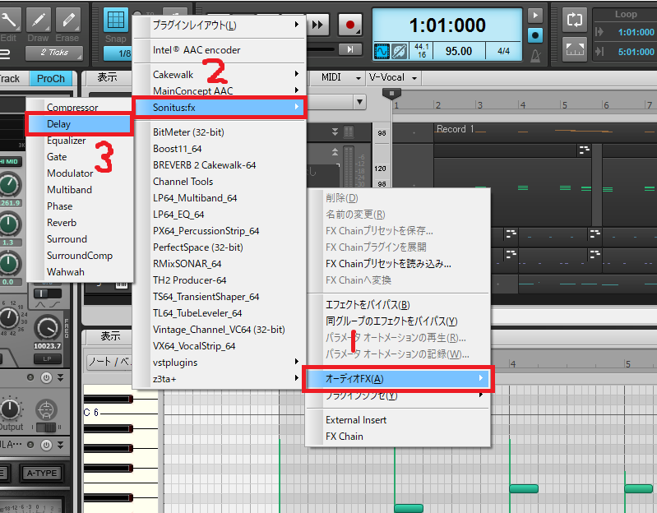Click the set-loop-to-selection ruler icon
Screen dimensions: 657x513
[x=575, y=49]
